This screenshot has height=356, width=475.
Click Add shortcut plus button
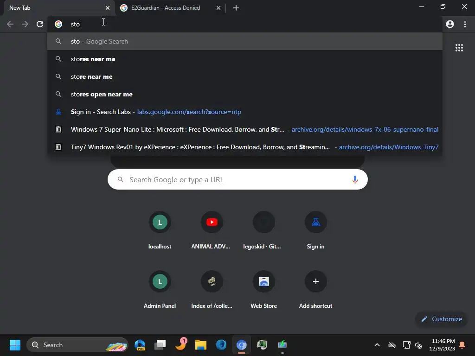[x=315, y=281]
